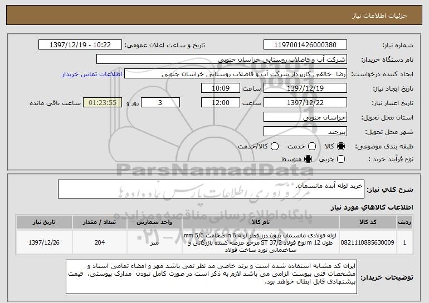
Task: Click the validity time field 12:00
Action: (x=221, y=103)
